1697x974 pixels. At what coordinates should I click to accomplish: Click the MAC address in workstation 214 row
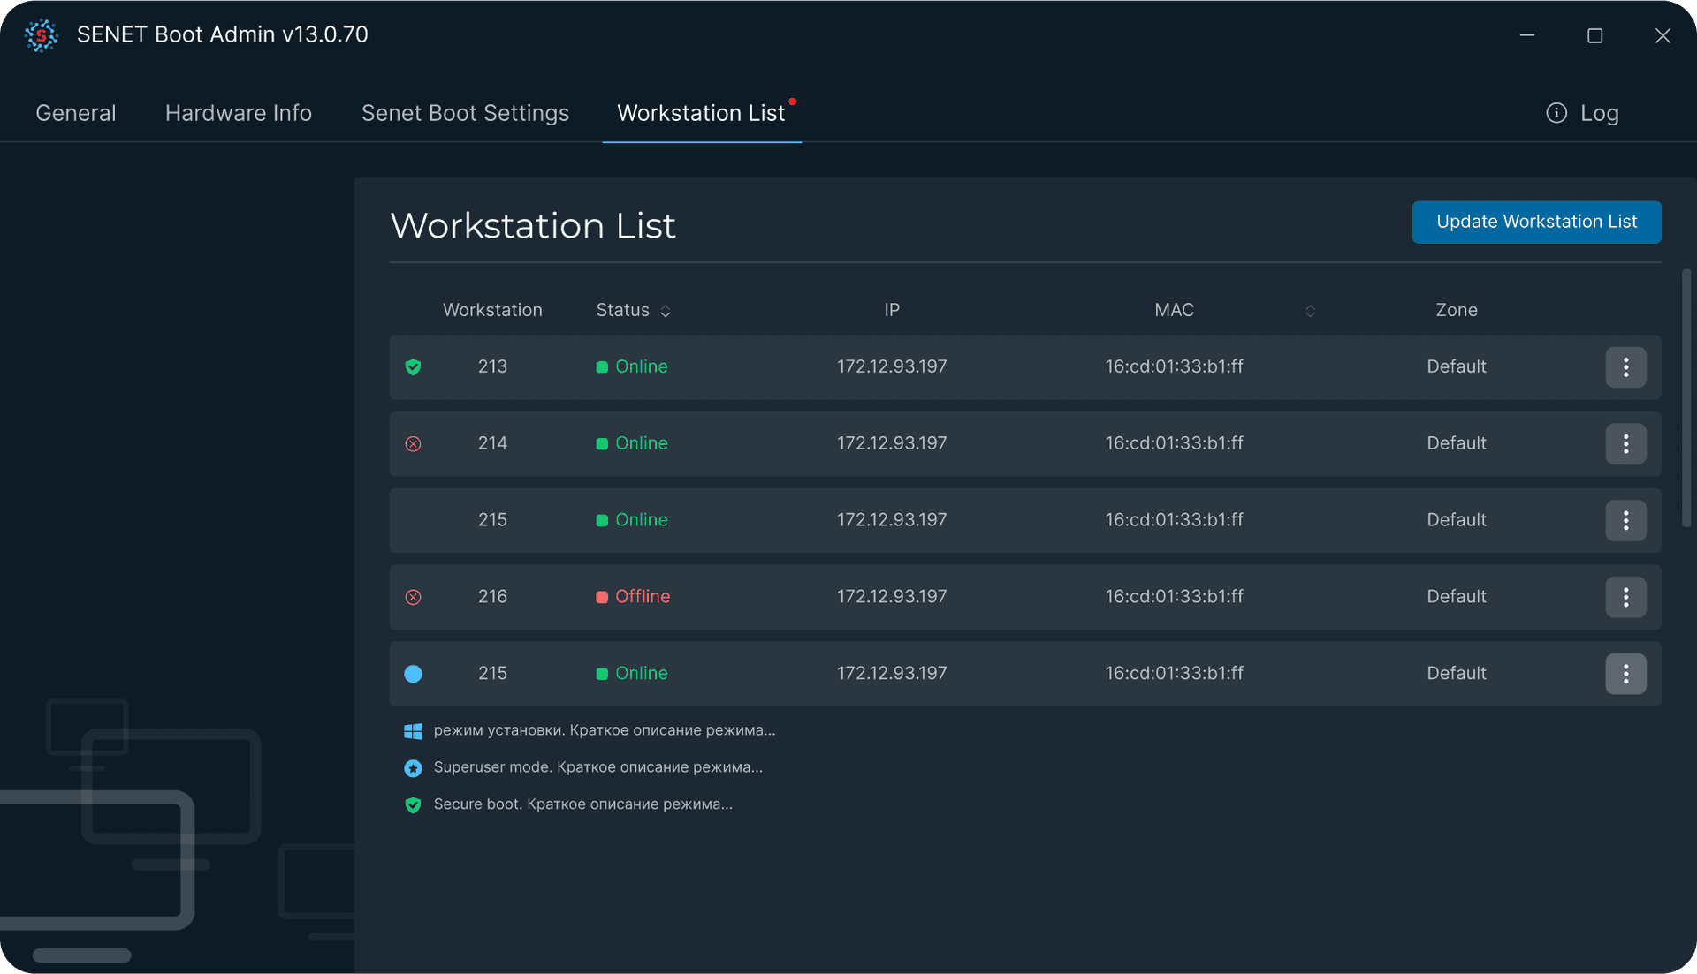(1174, 443)
